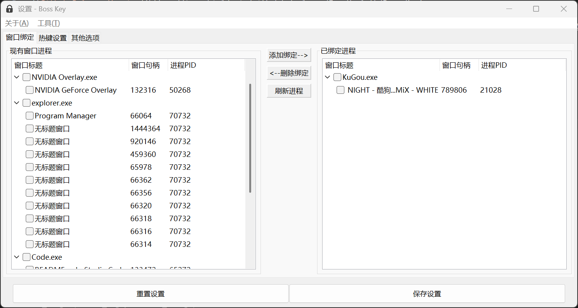Enable the KuGou.exe checkbox in bound list
Screen dimensions: 578x308
(337, 77)
